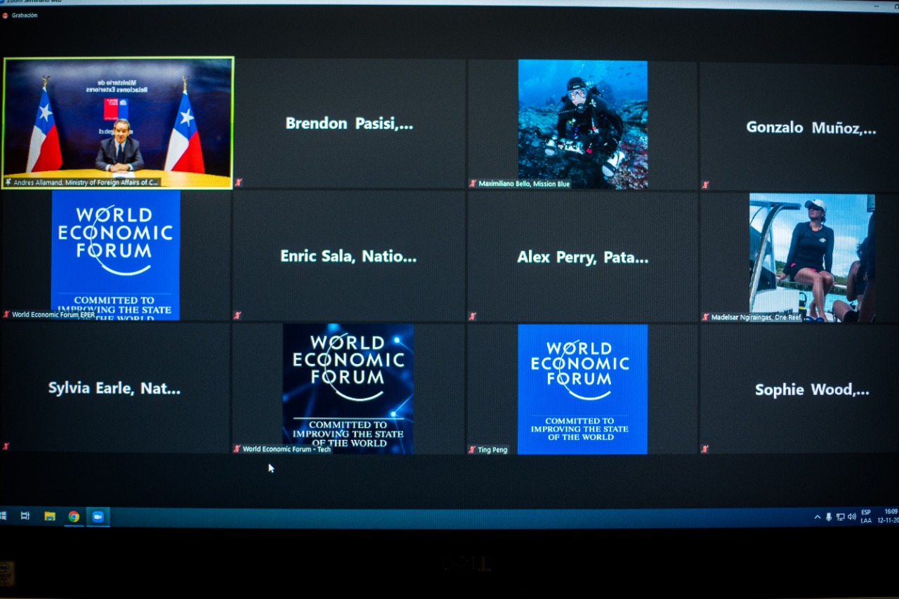This screenshot has height=599, width=899.
Task: Select Madelsar Ngiraingas photo on a boat
Action: tap(812, 257)
